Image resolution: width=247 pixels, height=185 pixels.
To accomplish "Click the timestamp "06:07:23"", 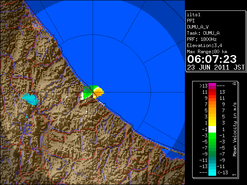I will click(212, 59).
